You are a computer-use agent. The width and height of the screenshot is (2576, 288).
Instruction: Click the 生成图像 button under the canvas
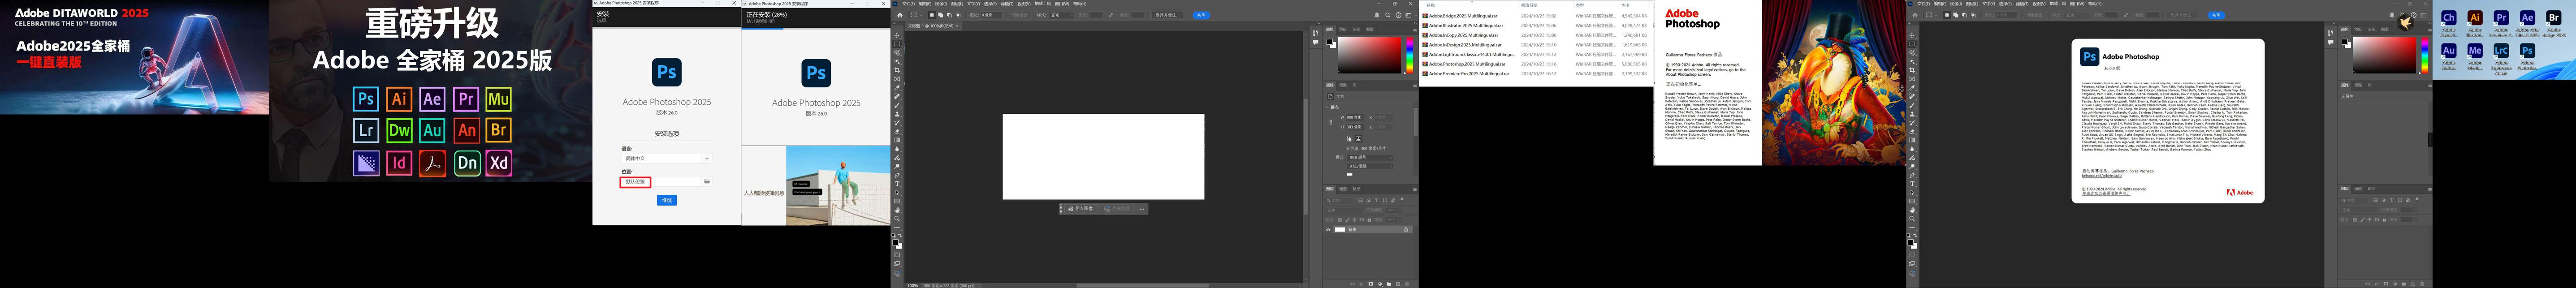(1118, 209)
